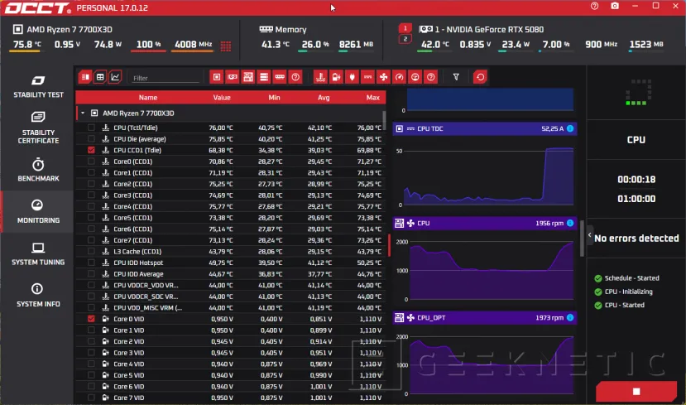Screen dimensions: 686x405
Task: Sort by the Value column header
Action: coord(222,97)
